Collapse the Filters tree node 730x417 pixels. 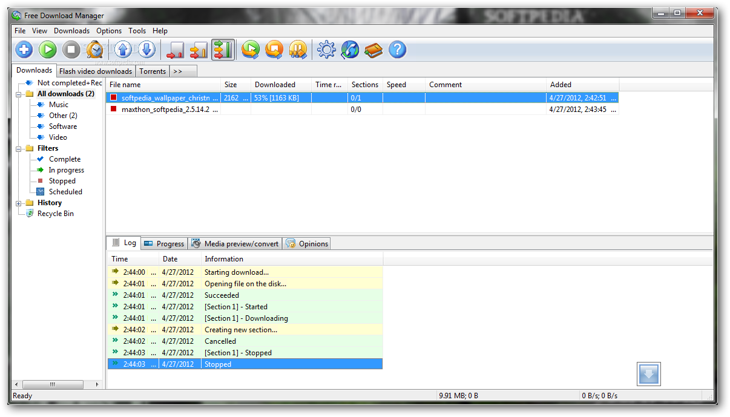coord(19,148)
